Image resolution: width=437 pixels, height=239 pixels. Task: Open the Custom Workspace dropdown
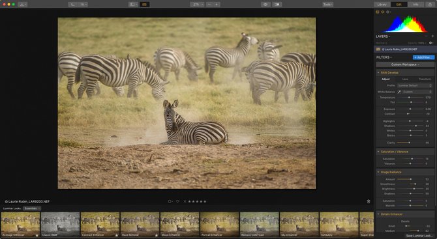(x=405, y=64)
